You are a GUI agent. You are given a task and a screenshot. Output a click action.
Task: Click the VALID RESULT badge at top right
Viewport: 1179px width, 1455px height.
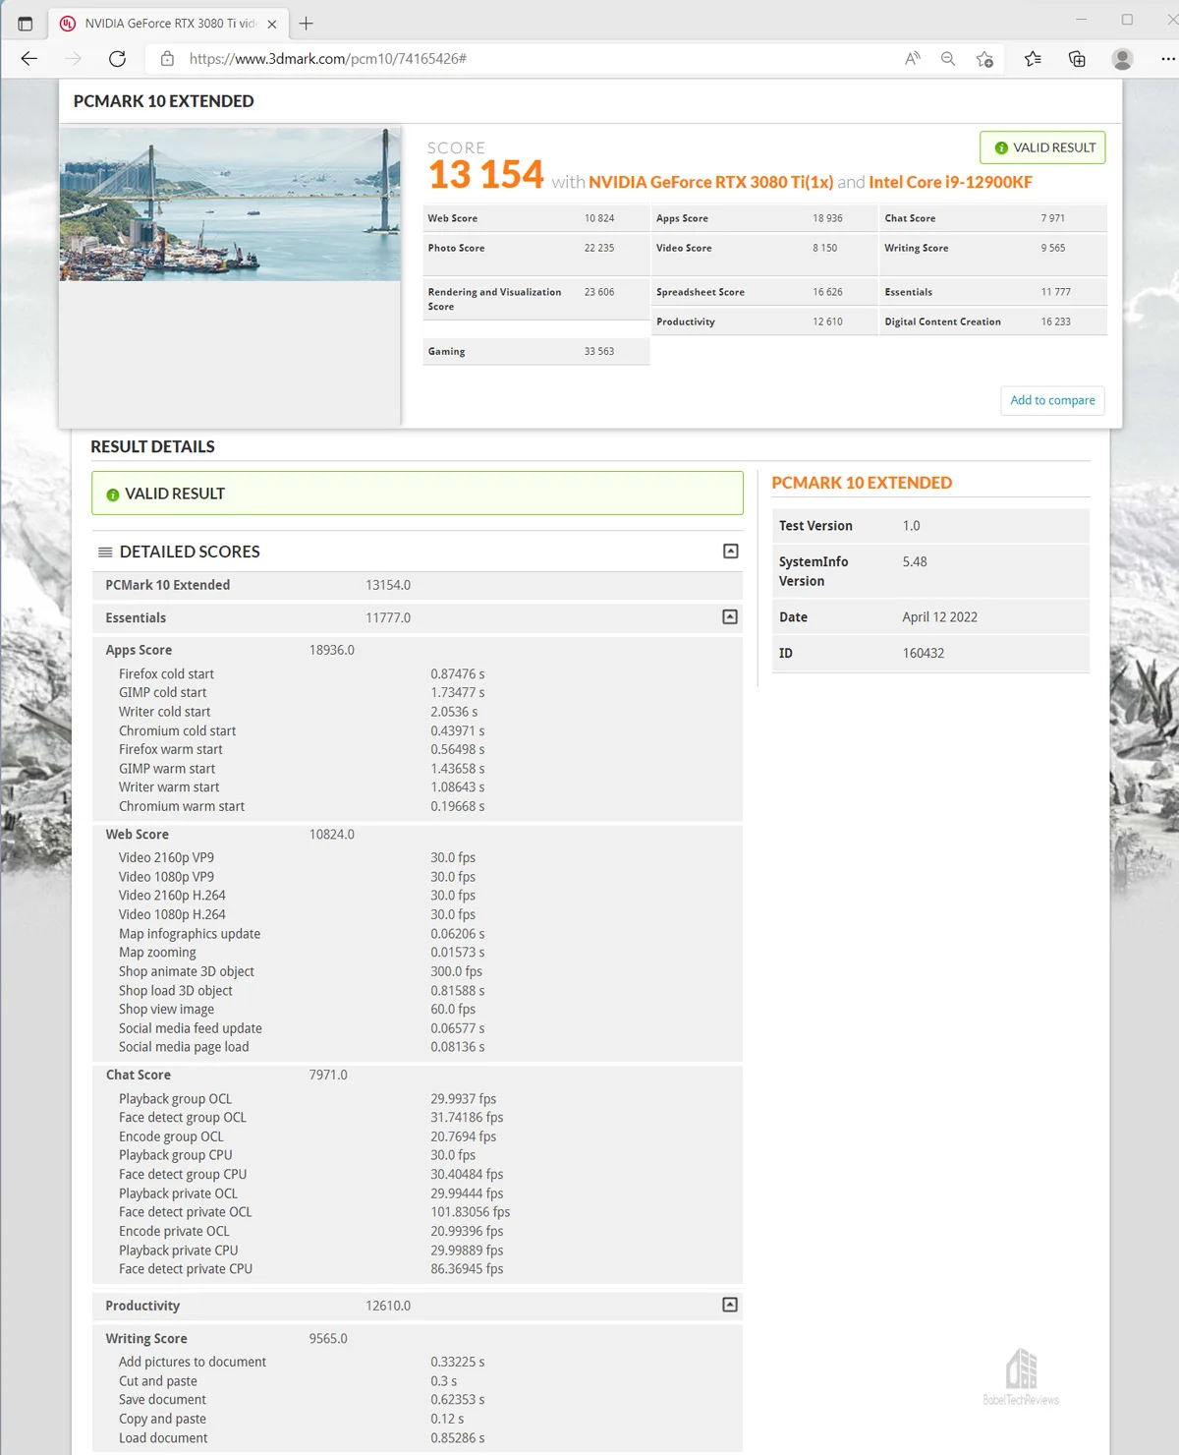coord(1042,147)
